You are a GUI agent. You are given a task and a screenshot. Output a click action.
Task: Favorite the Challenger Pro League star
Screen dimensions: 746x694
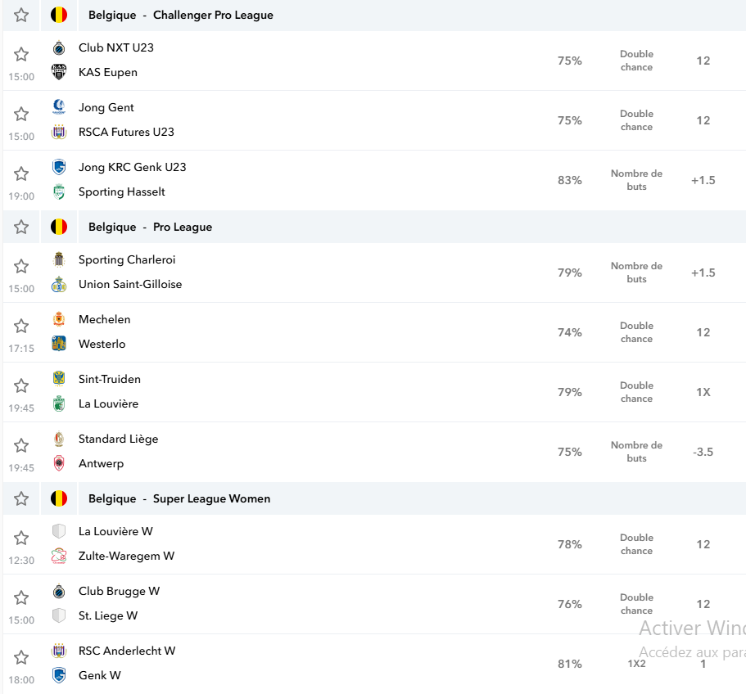coord(21,16)
